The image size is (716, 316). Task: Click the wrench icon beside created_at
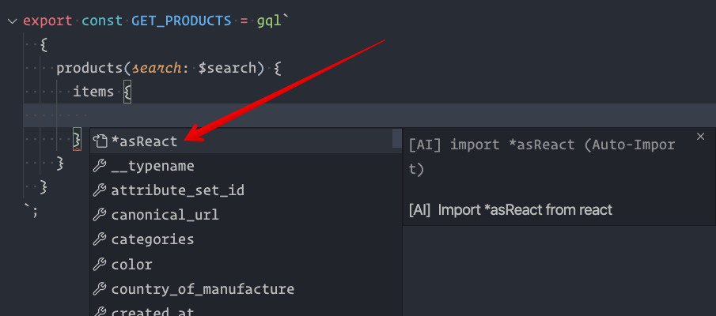(x=100, y=312)
